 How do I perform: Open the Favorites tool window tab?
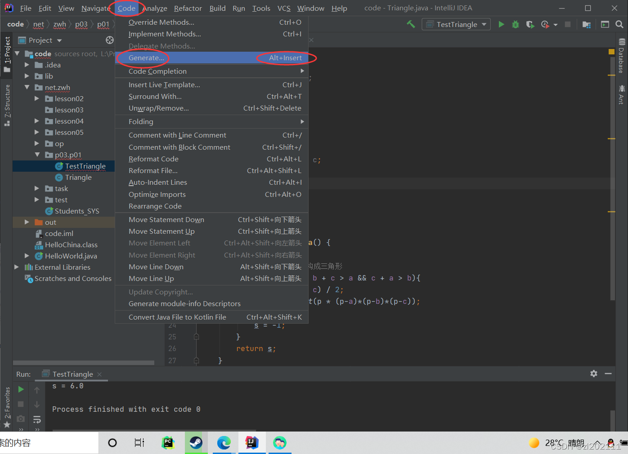(7, 407)
